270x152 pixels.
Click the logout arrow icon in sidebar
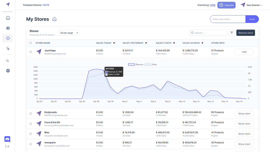click(x=7, y=146)
